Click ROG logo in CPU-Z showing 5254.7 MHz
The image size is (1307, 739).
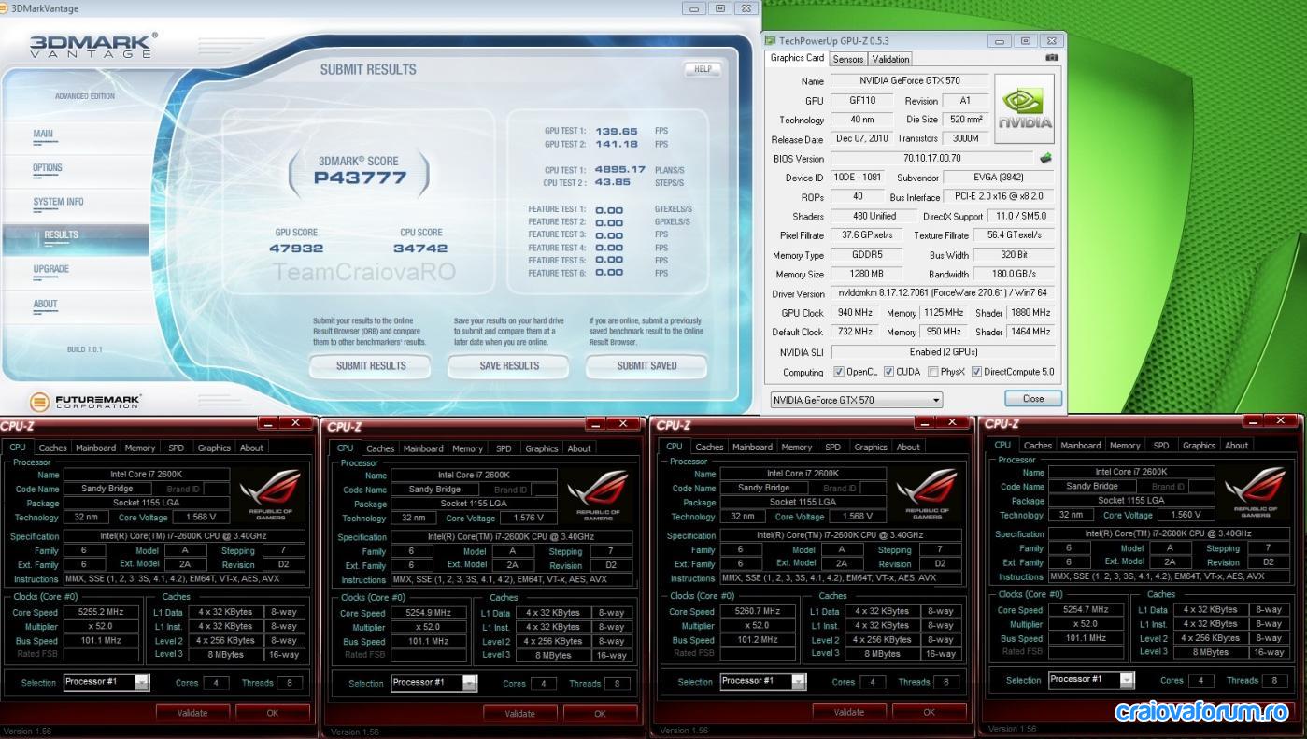coord(1256,490)
